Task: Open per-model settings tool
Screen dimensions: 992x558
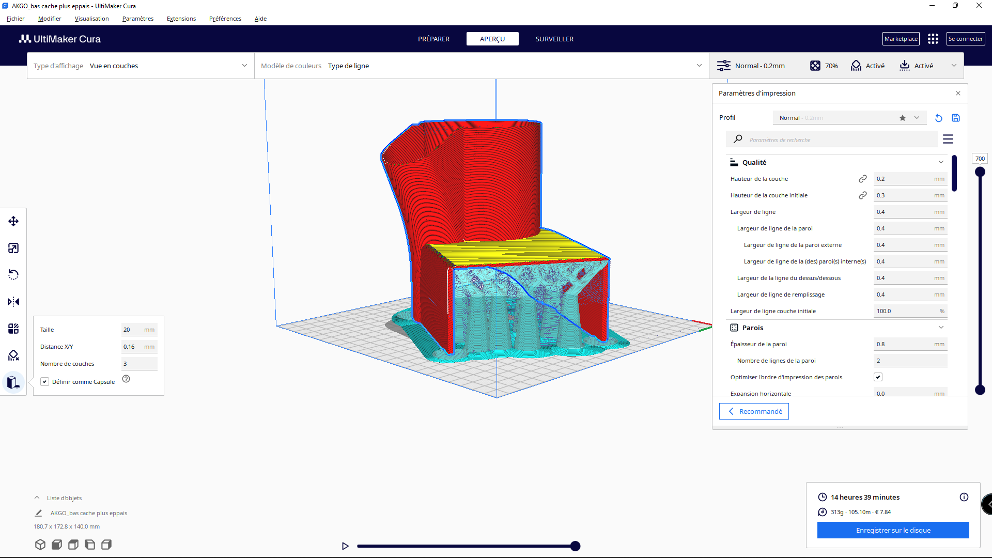Action: point(13,329)
